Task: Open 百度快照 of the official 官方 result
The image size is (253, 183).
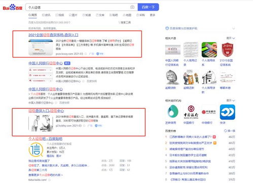Action: point(92,81)
